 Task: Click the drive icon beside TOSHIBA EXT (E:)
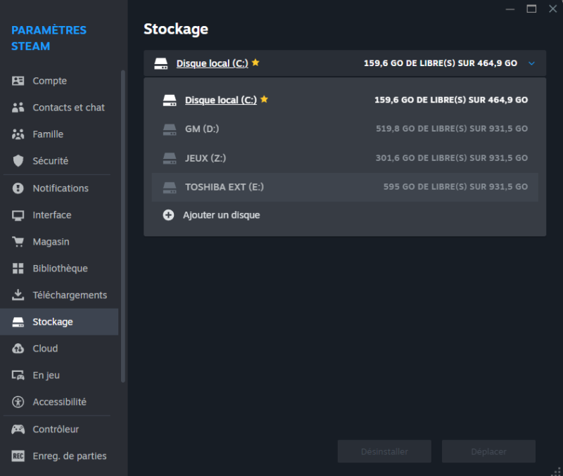tap(170, 187)
